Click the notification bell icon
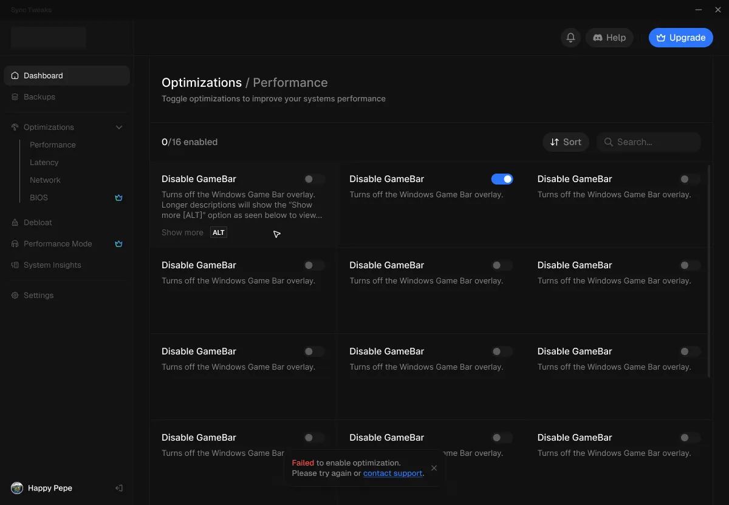The width and height of the screenshot is (729, 505). (x=570, y=37)
